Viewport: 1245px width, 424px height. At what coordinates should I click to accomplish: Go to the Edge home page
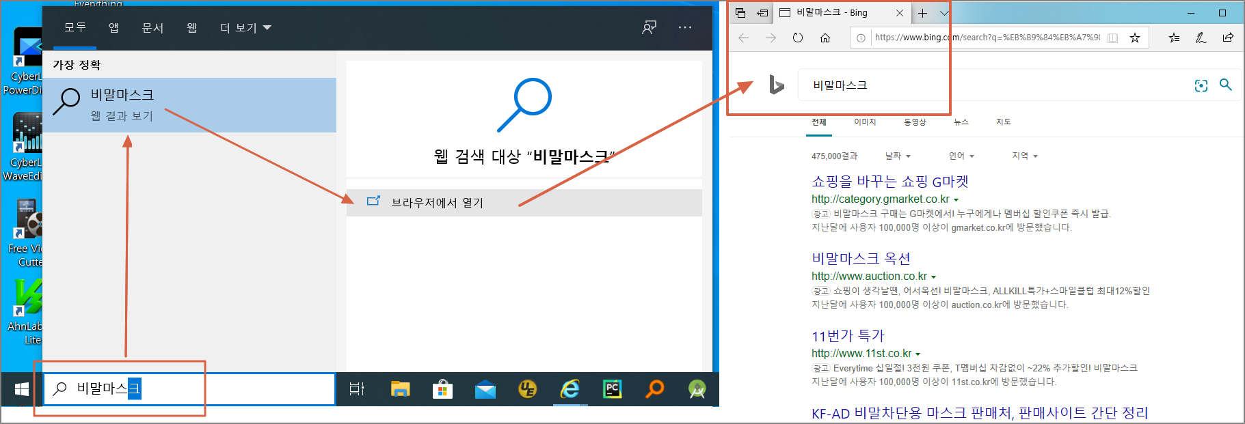[825, 38]
